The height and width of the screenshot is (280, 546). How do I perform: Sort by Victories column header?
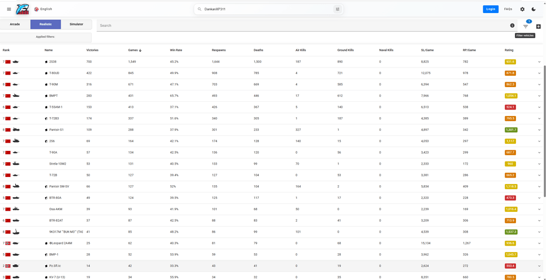tap(92, 50)
